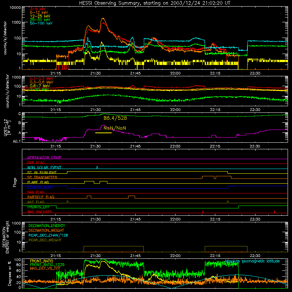The width and height of the screenshot is (292, 292).
Task: Click the SAA_FLAG label
Action: (x=36, y=192)
